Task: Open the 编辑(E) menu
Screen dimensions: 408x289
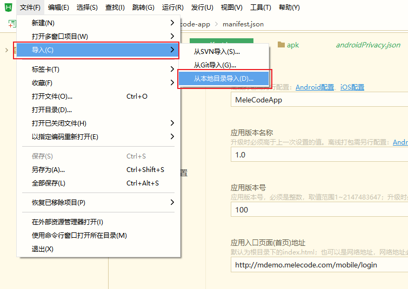Action: [x=58, y=8]
